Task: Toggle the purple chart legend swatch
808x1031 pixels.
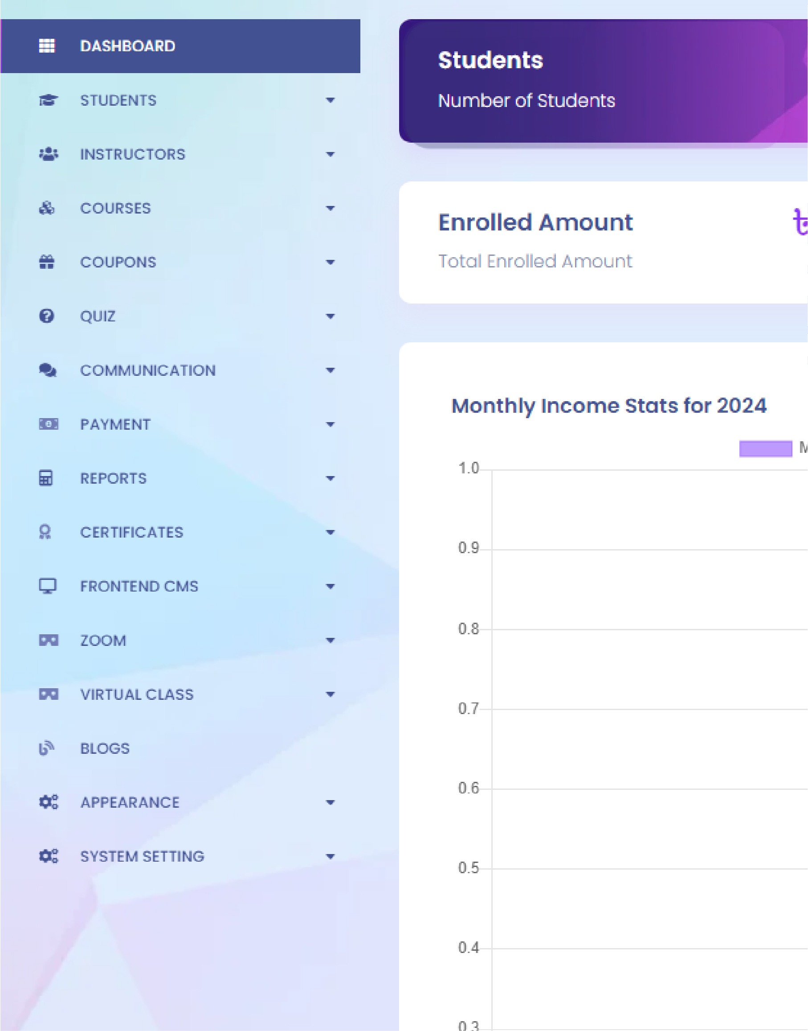Action: pos(765,448)
